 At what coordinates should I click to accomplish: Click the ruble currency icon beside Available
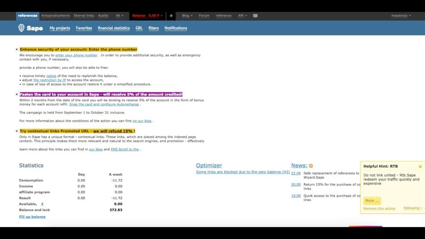tap(42, 204)
